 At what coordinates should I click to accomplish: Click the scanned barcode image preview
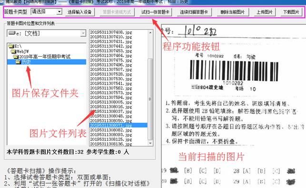tap(234, 70)
